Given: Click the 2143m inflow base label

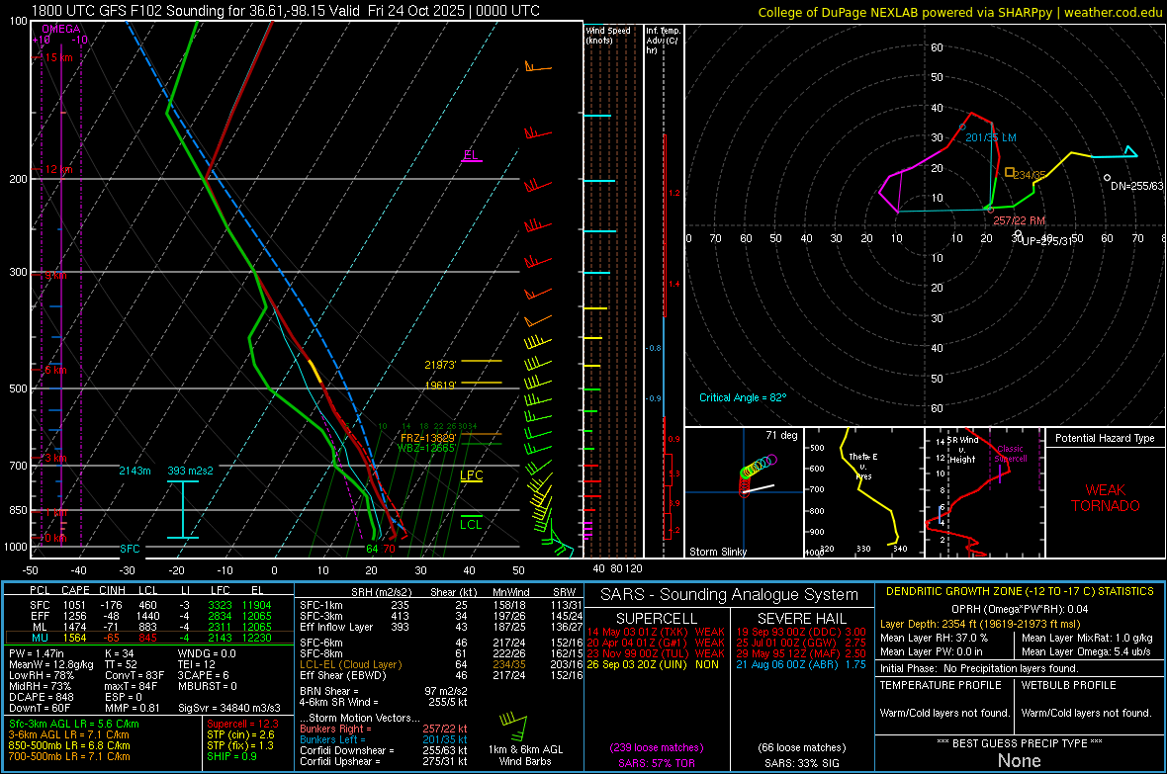Looking at the screenshot, I should coord(135,471).
